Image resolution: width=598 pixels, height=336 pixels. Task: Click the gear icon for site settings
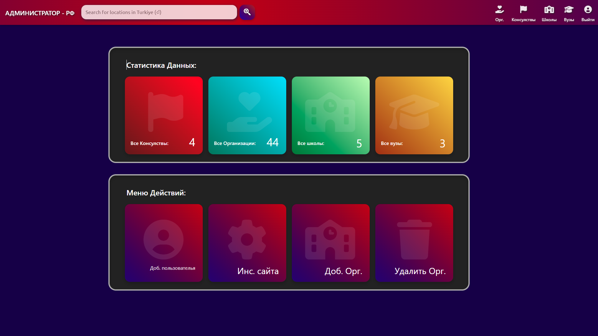(247, 240)
